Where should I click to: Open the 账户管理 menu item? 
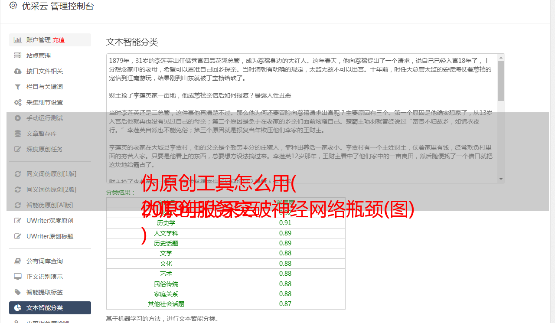50,40
